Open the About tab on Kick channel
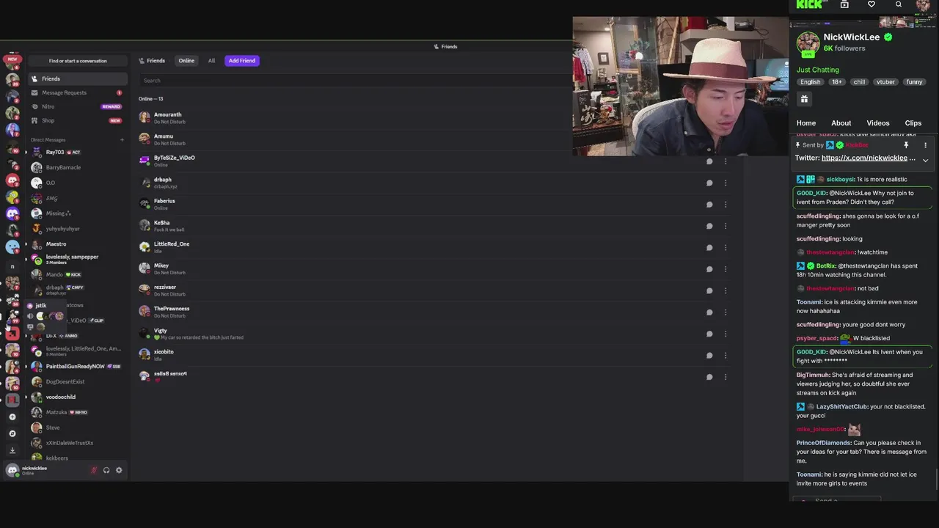The height and width of the screenshot is (528, 939). pyautogui.click(x=841, y=123)
